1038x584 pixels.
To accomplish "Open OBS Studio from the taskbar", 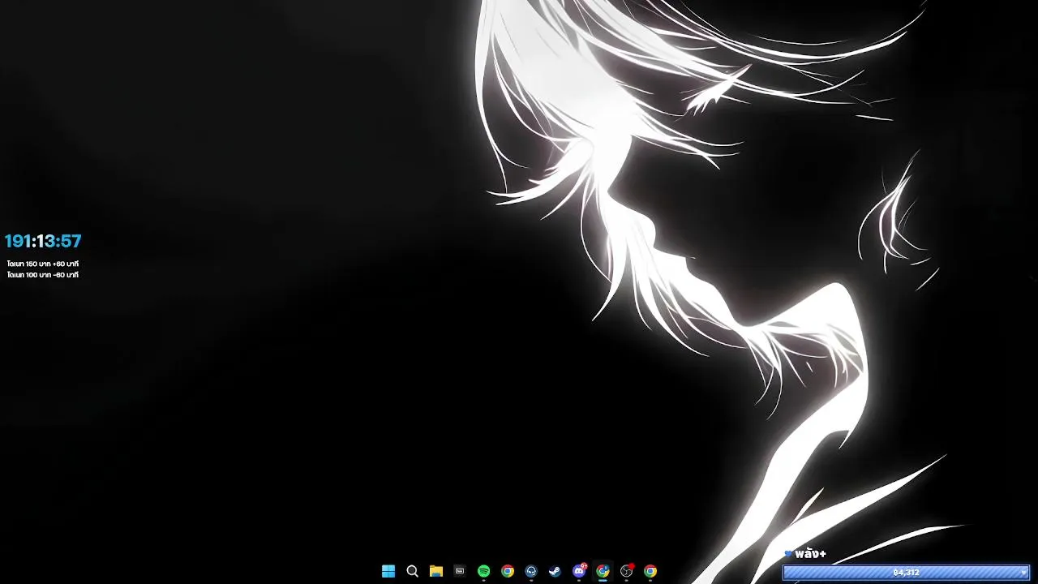I will [x=627, y=571].
